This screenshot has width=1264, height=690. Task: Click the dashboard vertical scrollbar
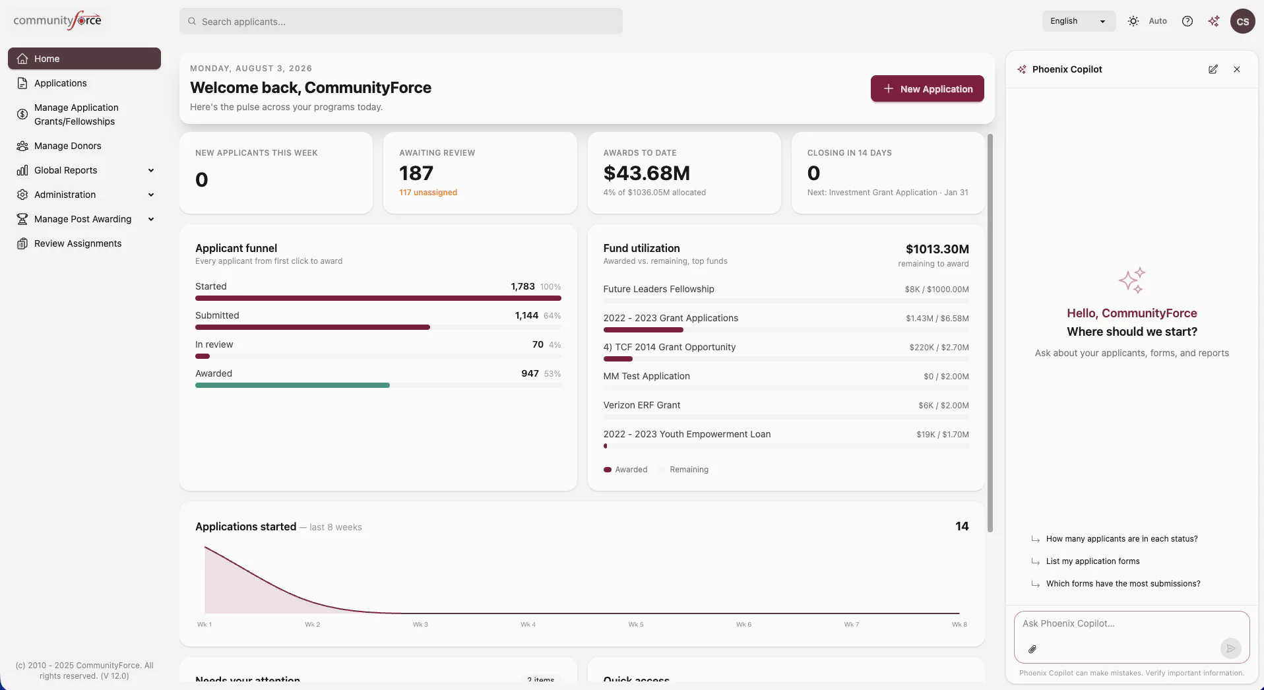point(990,333)
